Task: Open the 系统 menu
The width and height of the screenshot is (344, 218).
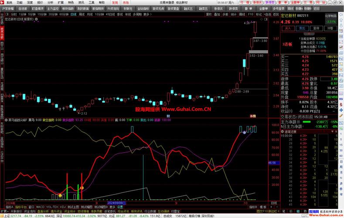Action: pyautogui.click(x=9, y=3)
